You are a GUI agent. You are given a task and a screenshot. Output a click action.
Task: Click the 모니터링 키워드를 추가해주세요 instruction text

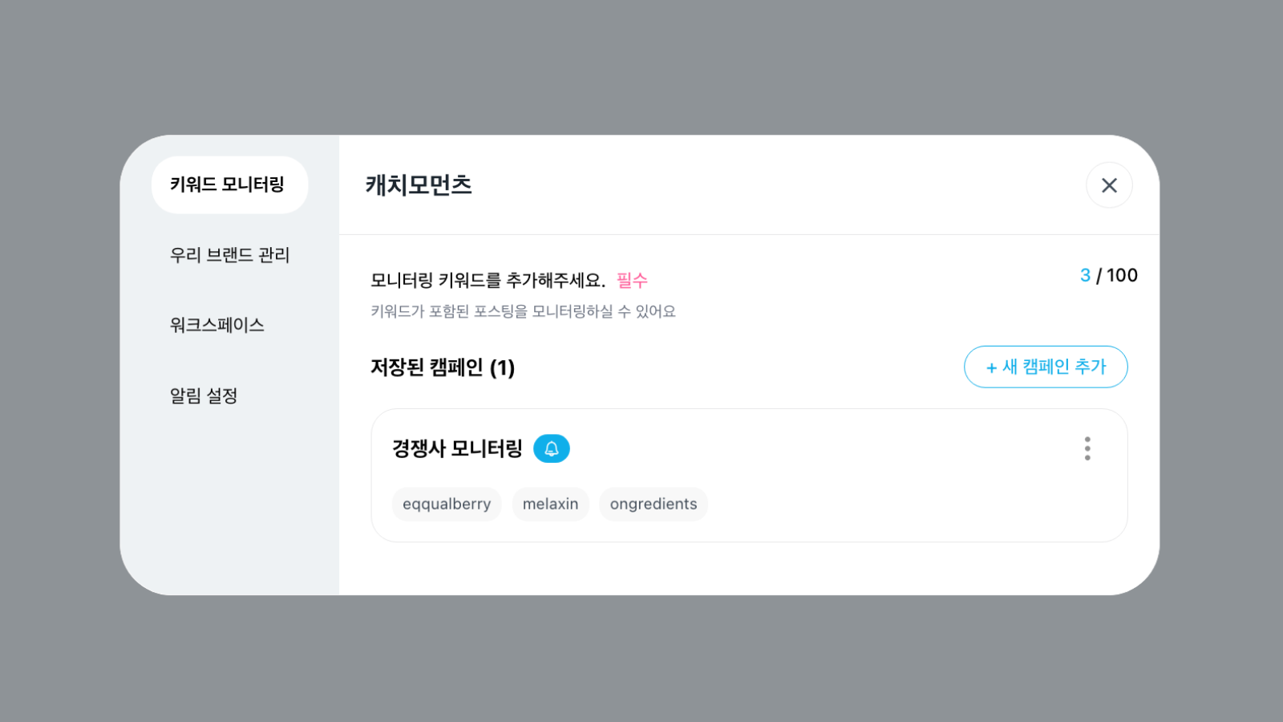[488, 280]
